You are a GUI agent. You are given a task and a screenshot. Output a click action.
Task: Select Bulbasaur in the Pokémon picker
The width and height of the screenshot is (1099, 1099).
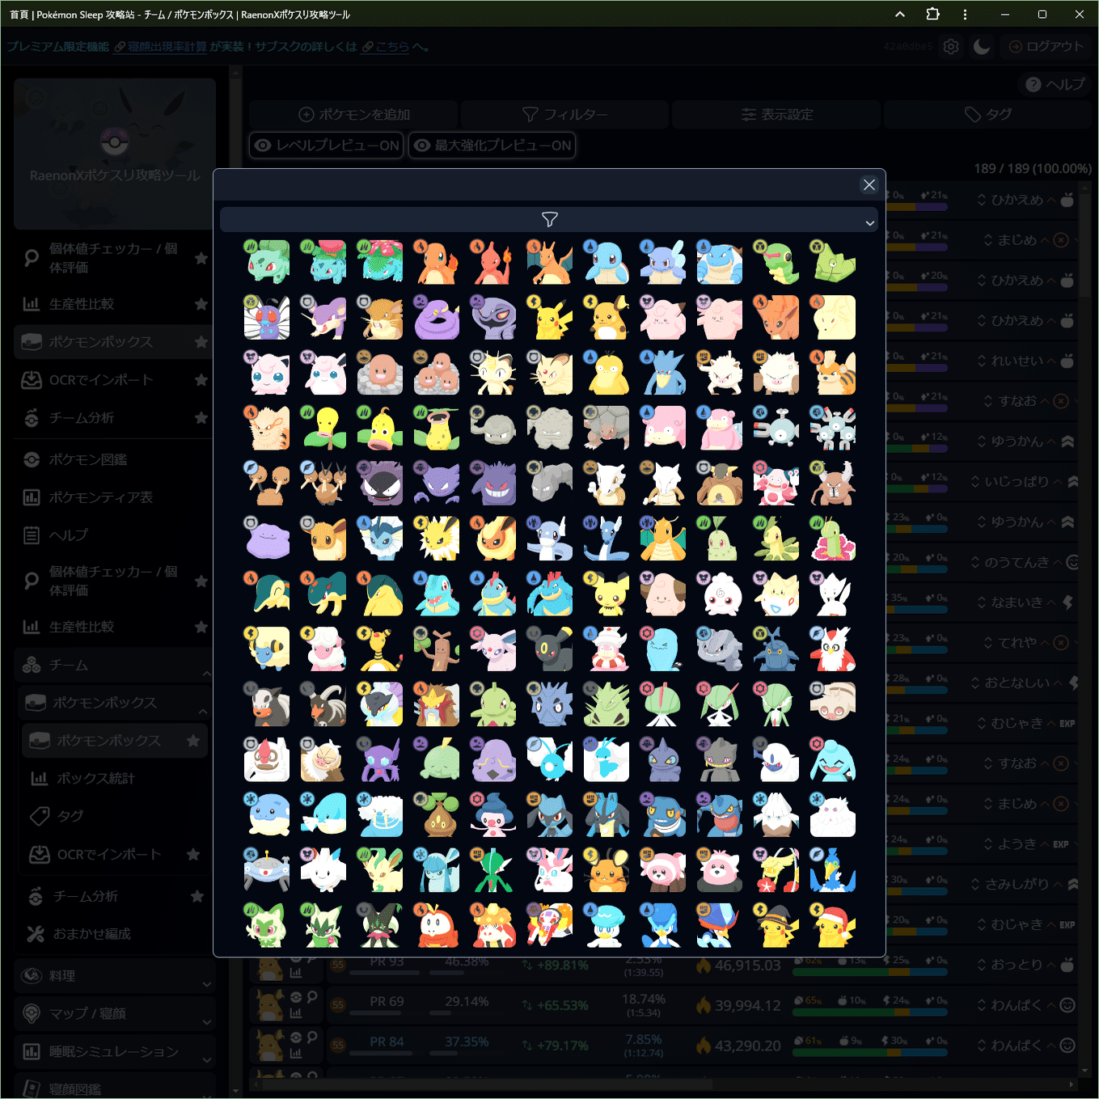click(x=267, y=261)
